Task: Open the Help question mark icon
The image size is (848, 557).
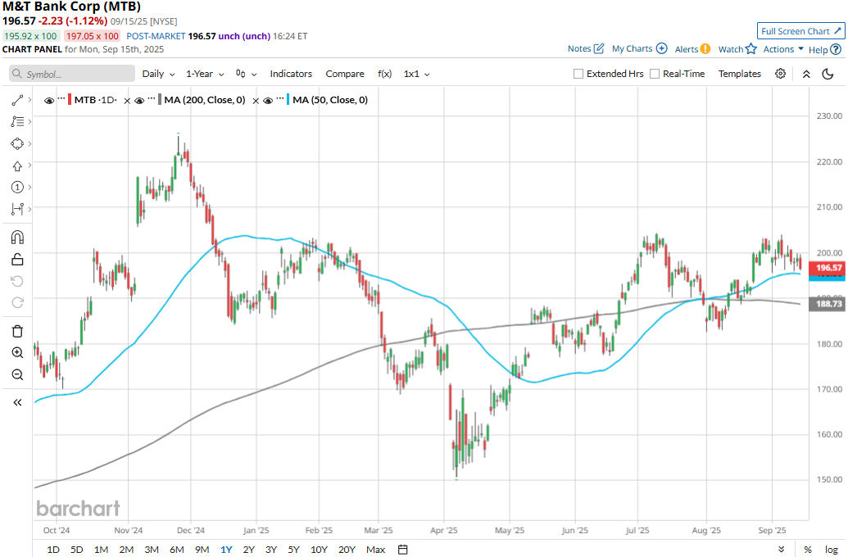Action: 836,49
